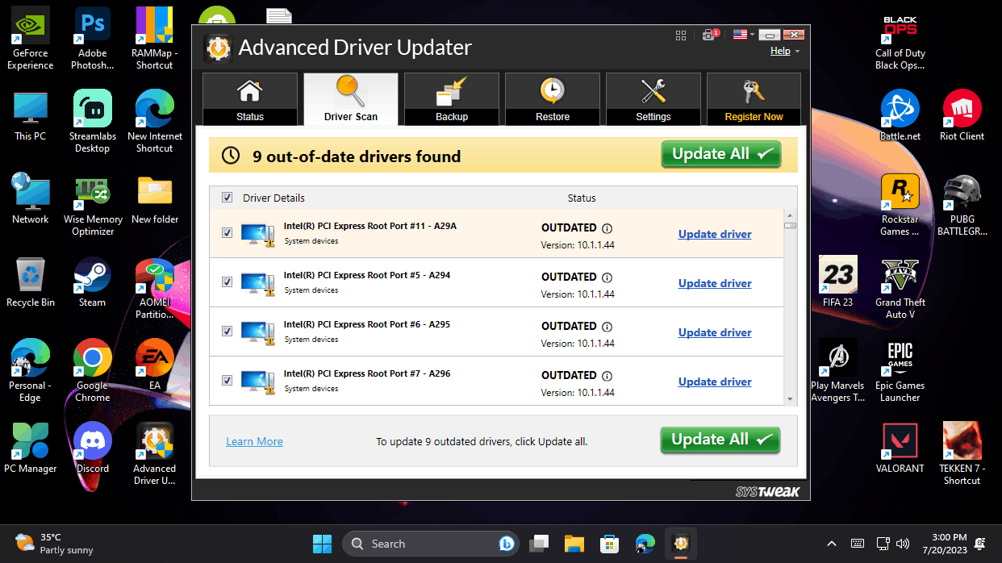Select the Rockstar Games desktop icon
This screenshot has height=563, width=1002.
point(900,205)
